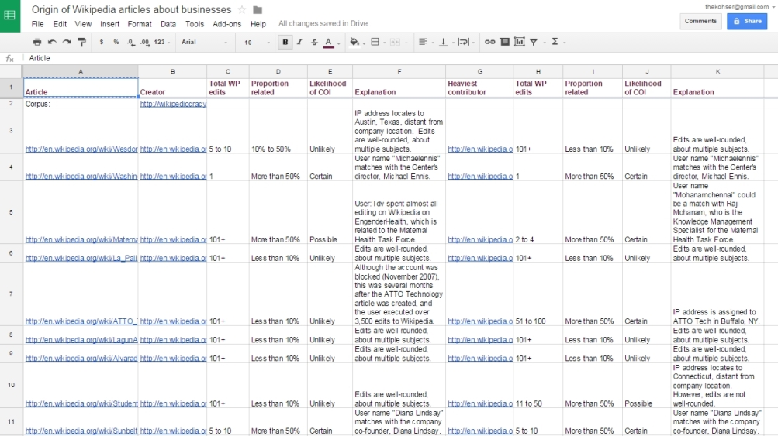Open the Help menu
This screenshot has width=778, height=436.
(x=258, y=24)
